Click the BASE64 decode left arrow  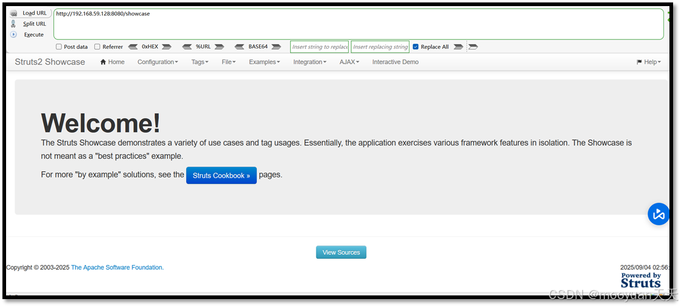[x=239, y=46]
